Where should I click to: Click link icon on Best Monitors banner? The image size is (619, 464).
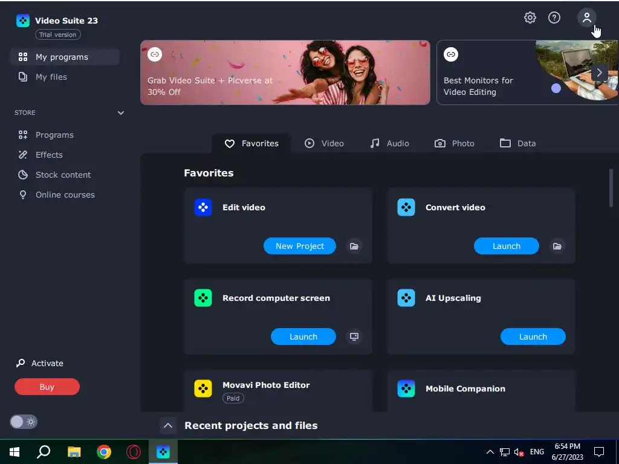pyautogui.click(x=451, y=54)
